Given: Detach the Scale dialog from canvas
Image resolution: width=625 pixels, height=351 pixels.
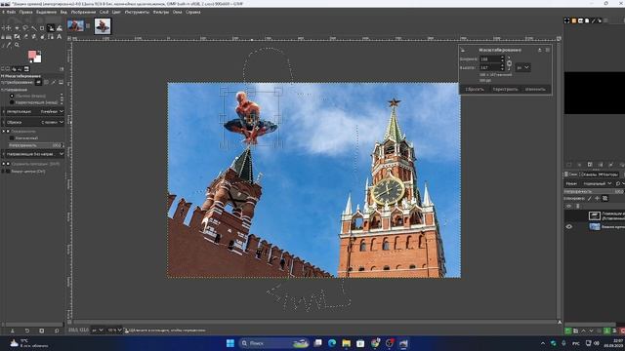Looking at the screenshot, I should tap(539, 50).
